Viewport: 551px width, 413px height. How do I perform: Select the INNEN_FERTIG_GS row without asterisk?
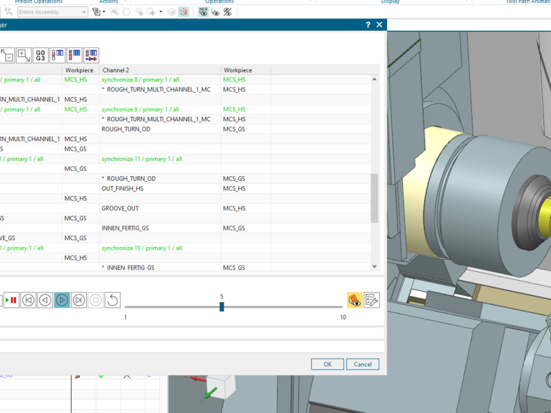pos(125,229)
